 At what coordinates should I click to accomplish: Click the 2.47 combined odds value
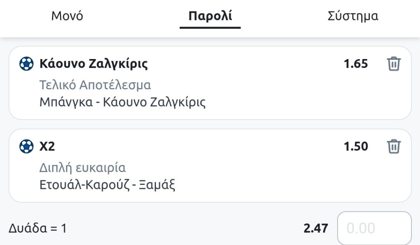[315, 228]
